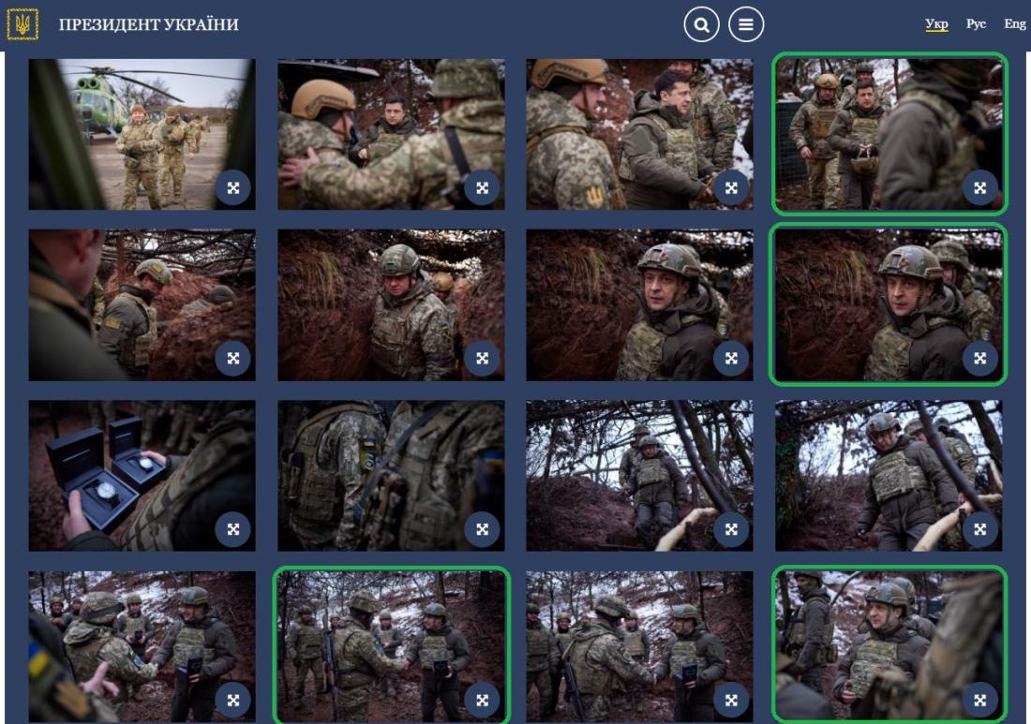Open thumbnail with trident sleeve patch soldier
This screenshot has width=1031, height=724.
pyautogui.click(x=640, y=135)
